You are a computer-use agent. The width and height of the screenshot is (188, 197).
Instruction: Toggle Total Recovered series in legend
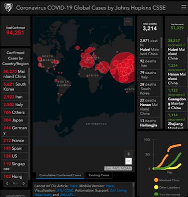click(166, 195)
